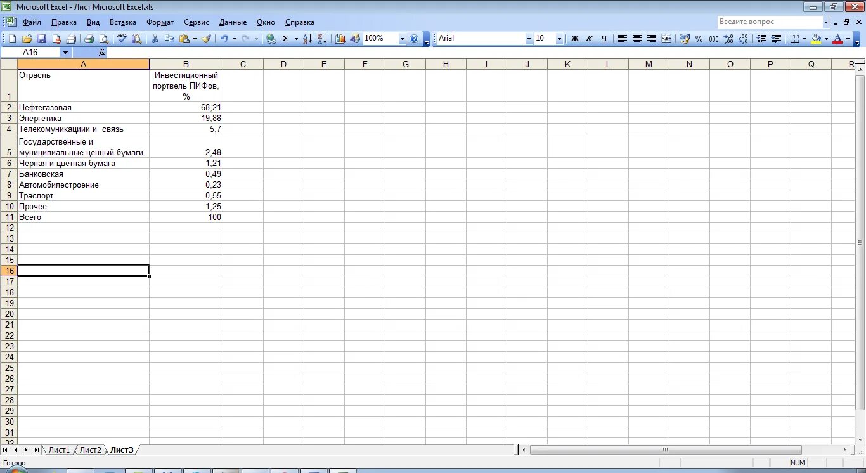Open the Данные menu
The width and height of the screenshot is (866, 473).
(232, 22)
